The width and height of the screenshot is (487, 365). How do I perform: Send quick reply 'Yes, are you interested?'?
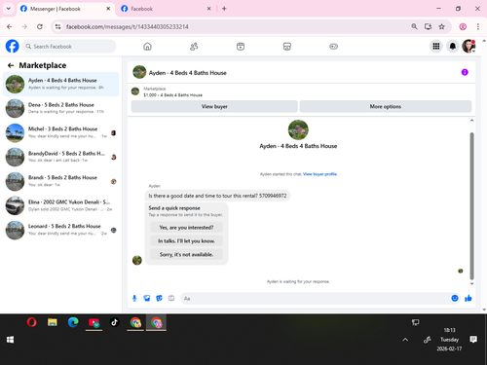tap(186, 228)
